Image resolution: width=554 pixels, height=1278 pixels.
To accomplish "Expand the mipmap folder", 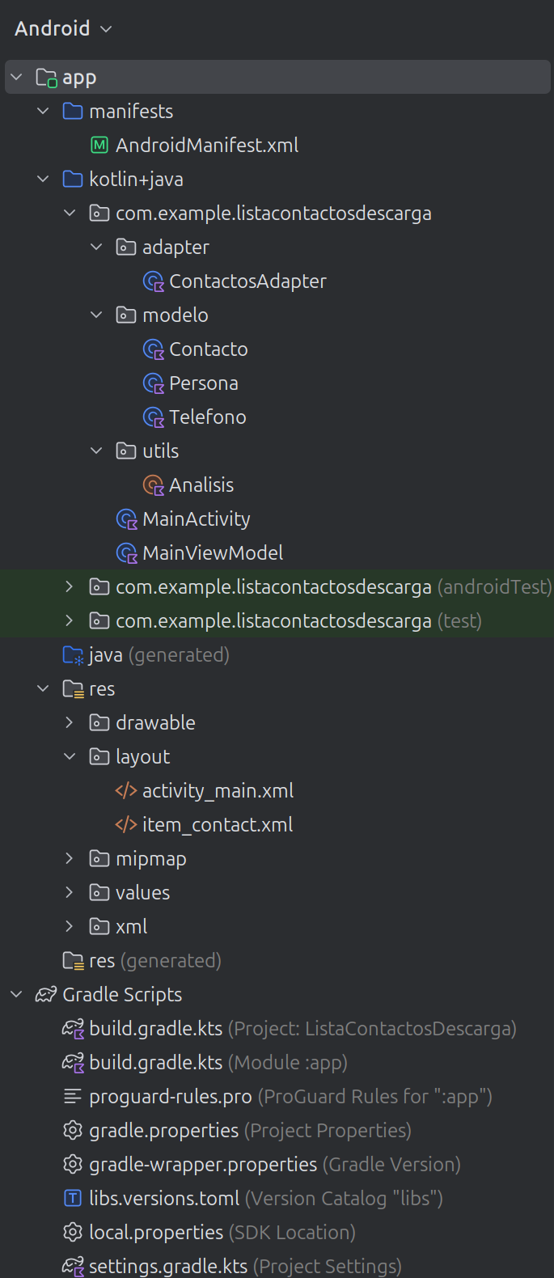I will click(70, 859).
